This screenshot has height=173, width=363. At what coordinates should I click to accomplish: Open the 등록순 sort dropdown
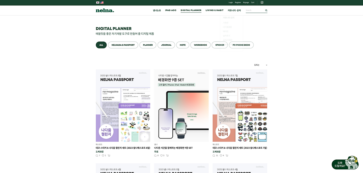pyautogui.click(x=261, y=65)
